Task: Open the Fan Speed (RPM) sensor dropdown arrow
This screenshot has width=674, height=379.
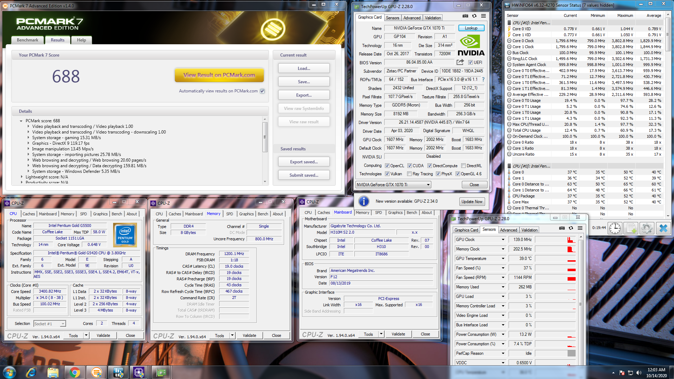Action: click(x=503, y=277)
